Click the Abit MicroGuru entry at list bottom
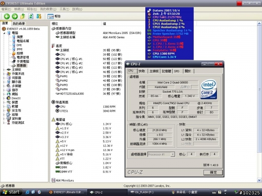262x196 pixels. coord(63,180)
